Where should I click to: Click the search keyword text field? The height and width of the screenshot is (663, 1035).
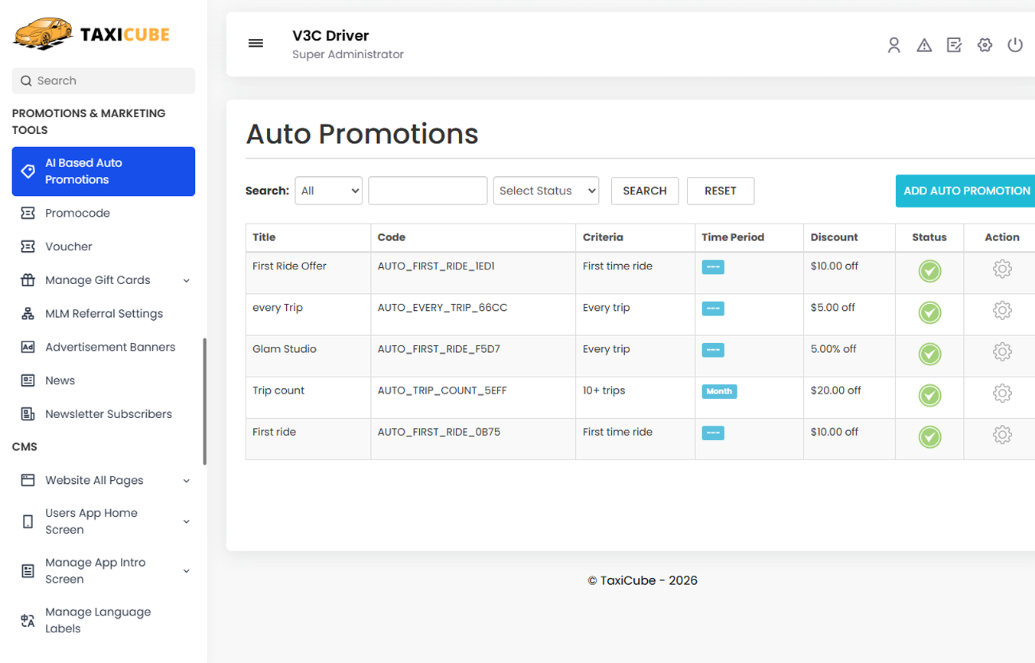coord(428,191)
